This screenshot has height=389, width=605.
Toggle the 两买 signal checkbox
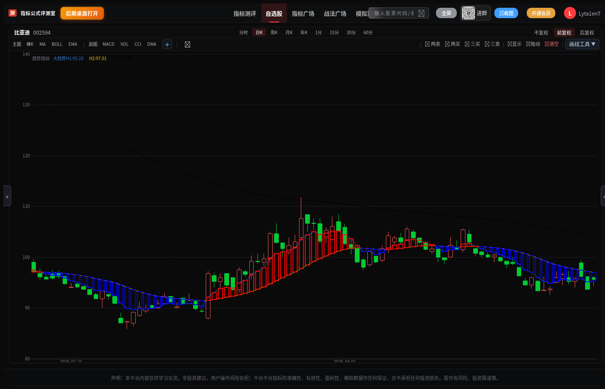[452, 44]
